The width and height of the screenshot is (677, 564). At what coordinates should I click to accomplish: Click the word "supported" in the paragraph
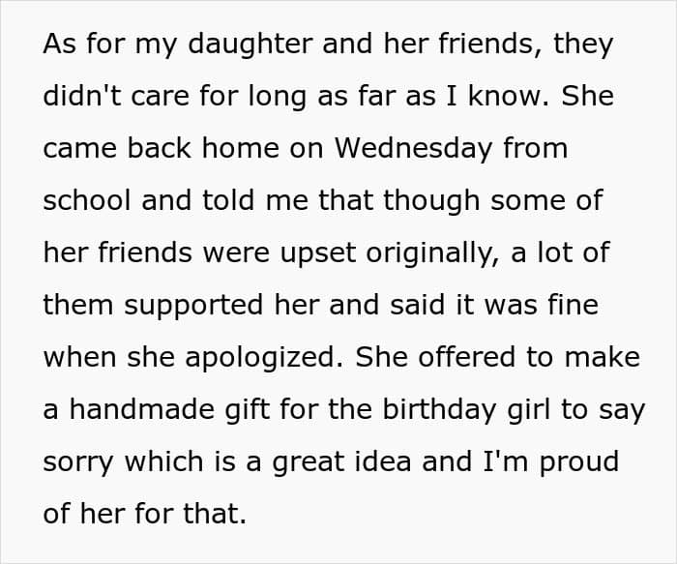point(193,306)
